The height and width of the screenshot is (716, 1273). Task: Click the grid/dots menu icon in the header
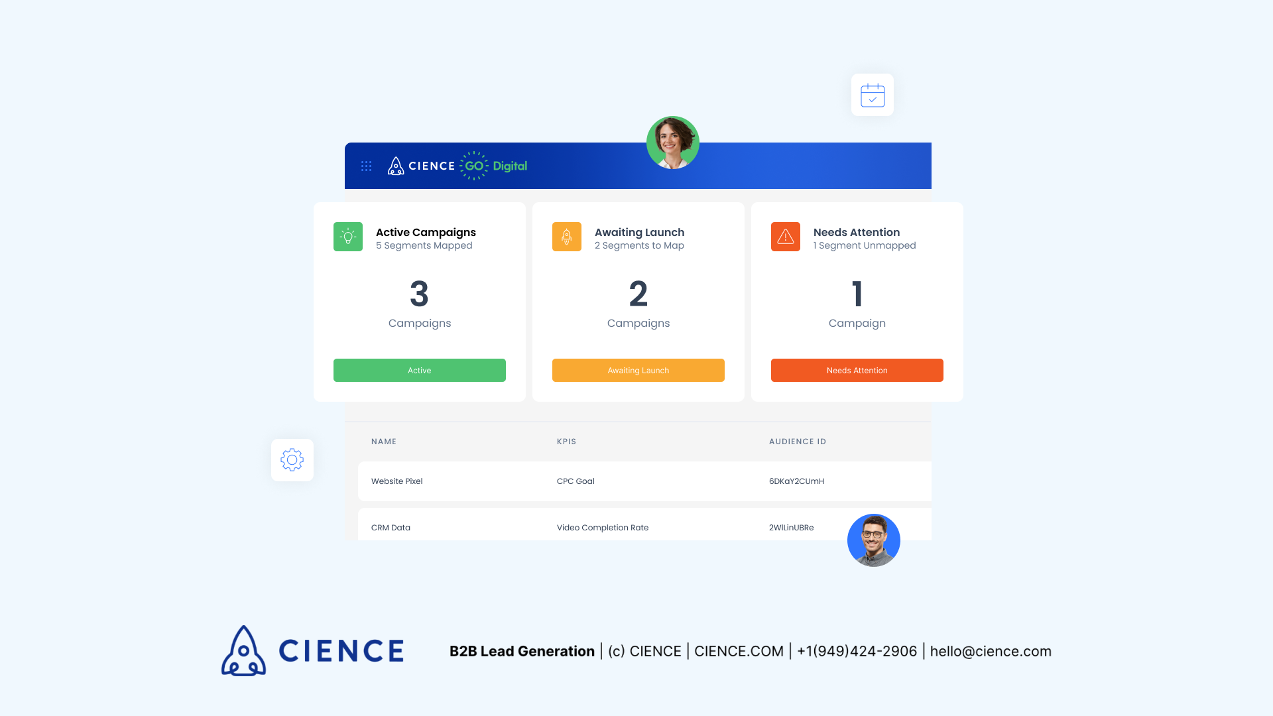pos(365,165)
